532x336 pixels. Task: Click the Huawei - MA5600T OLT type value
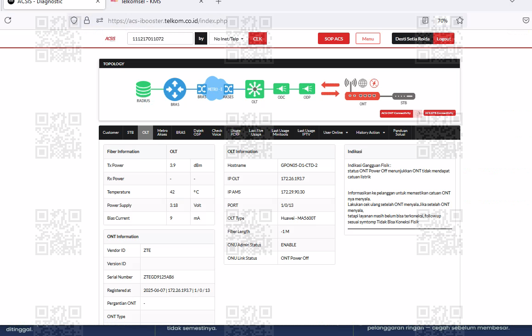point(298,218)
